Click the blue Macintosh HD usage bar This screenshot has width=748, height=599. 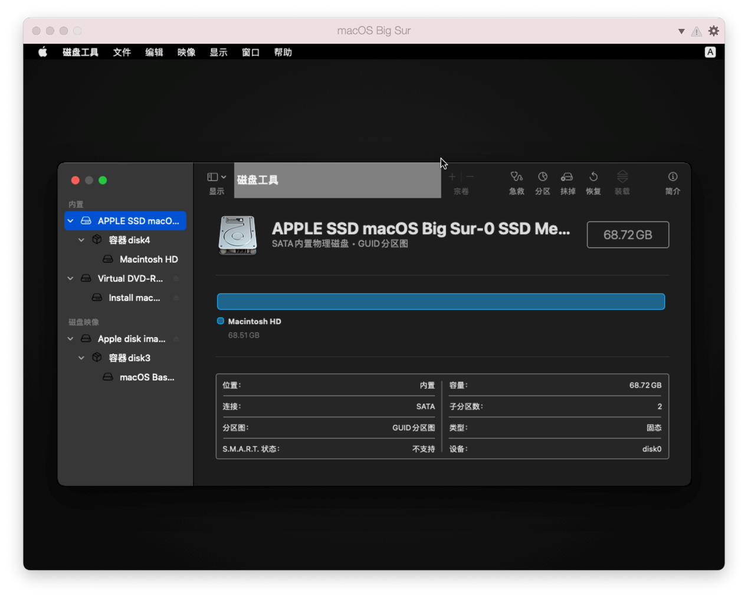click(441, 302)
